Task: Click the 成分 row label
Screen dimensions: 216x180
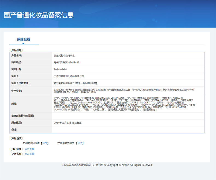Action: coord(14,104)
